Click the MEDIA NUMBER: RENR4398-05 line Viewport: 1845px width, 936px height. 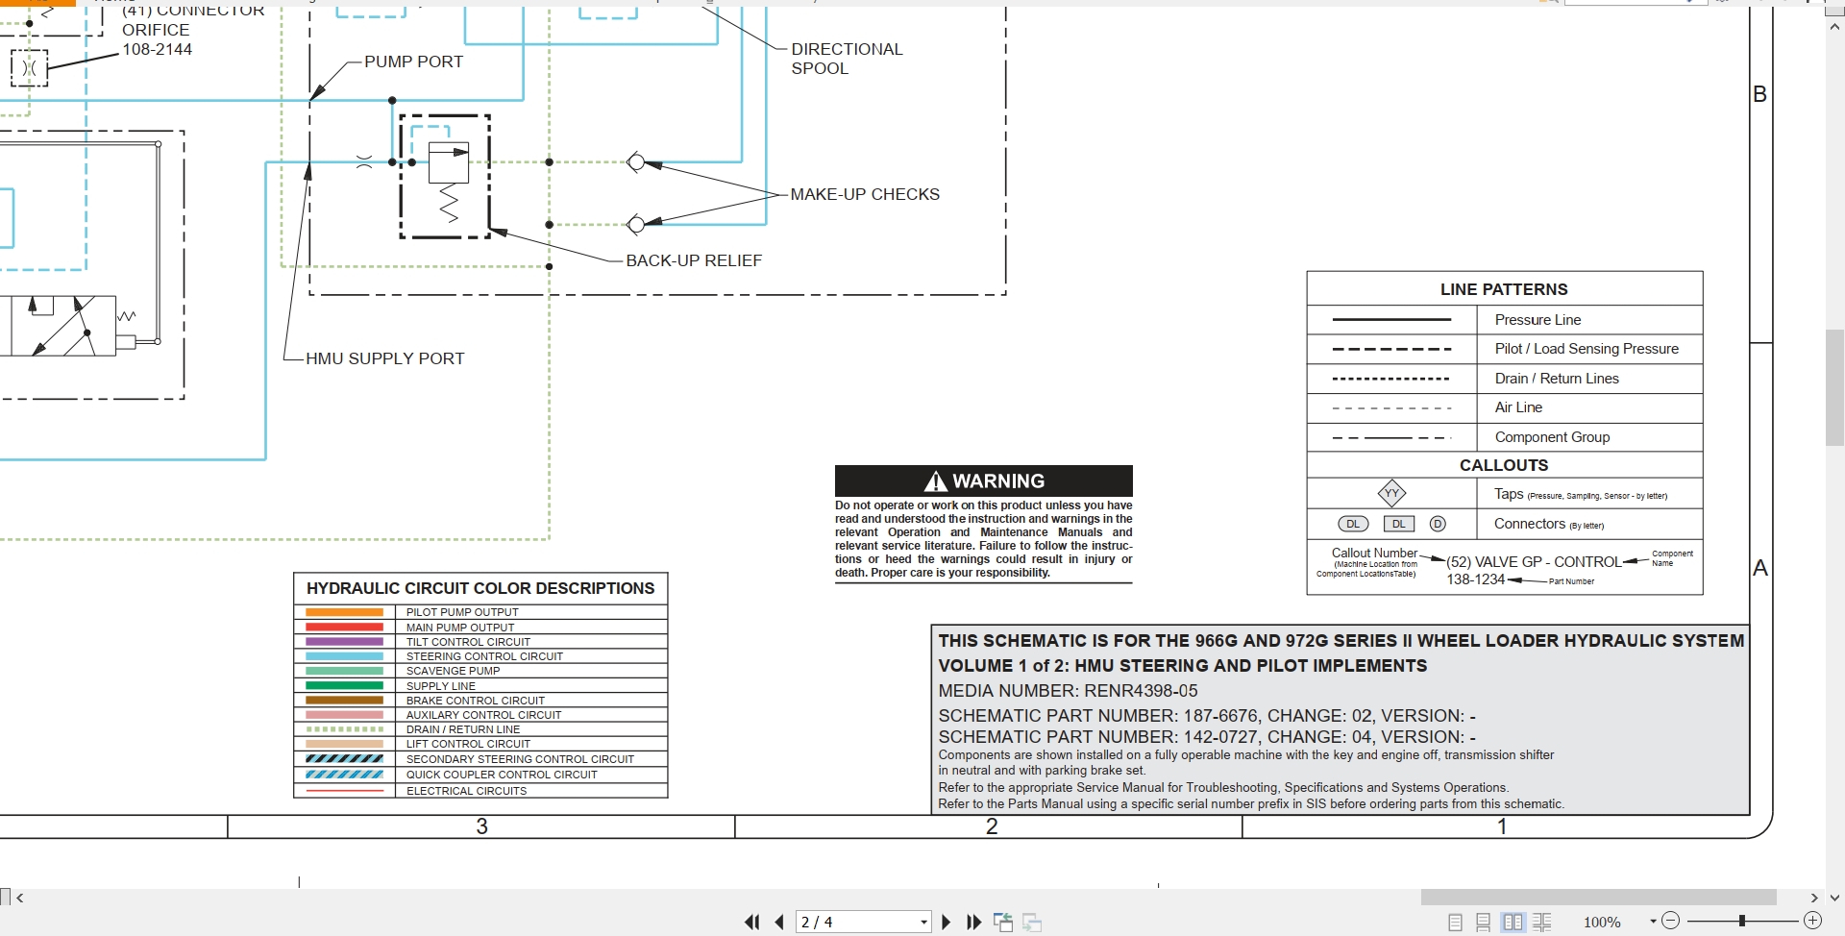pos(1068,691)
